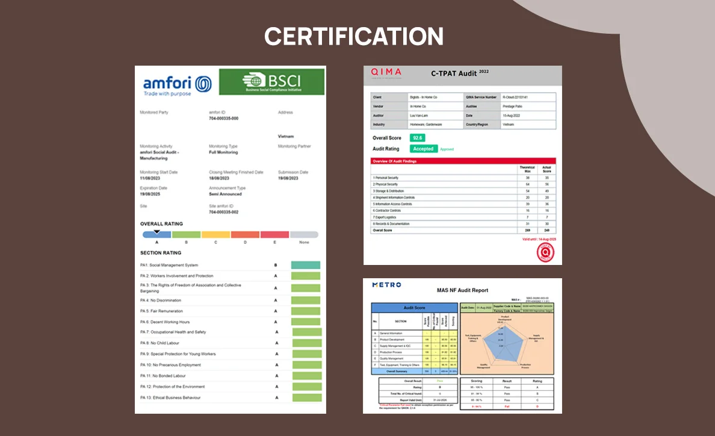Click the Valid until 14-Aug-2025 note
The height and width of the screenshot is (436, 715).
coord(539,239)
